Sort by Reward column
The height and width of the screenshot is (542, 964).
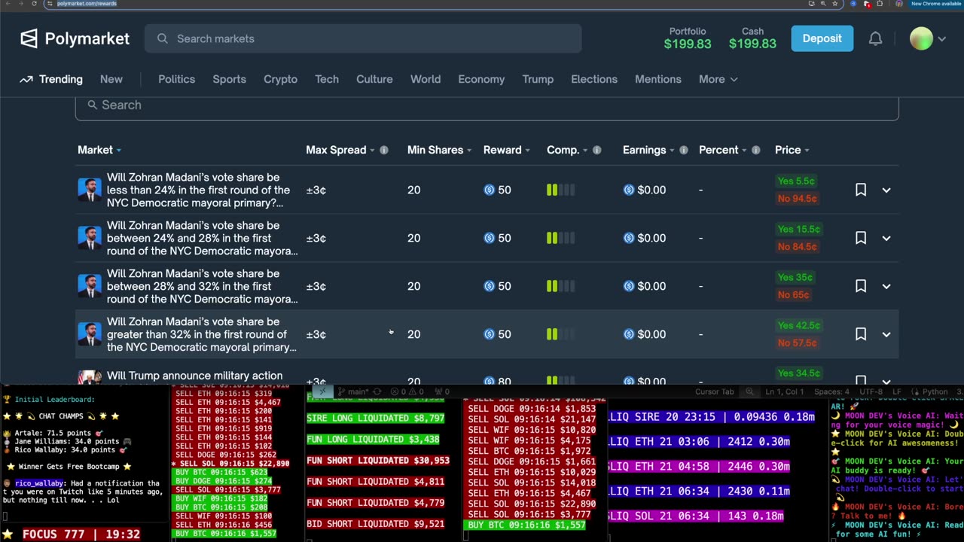pos(507,150)
